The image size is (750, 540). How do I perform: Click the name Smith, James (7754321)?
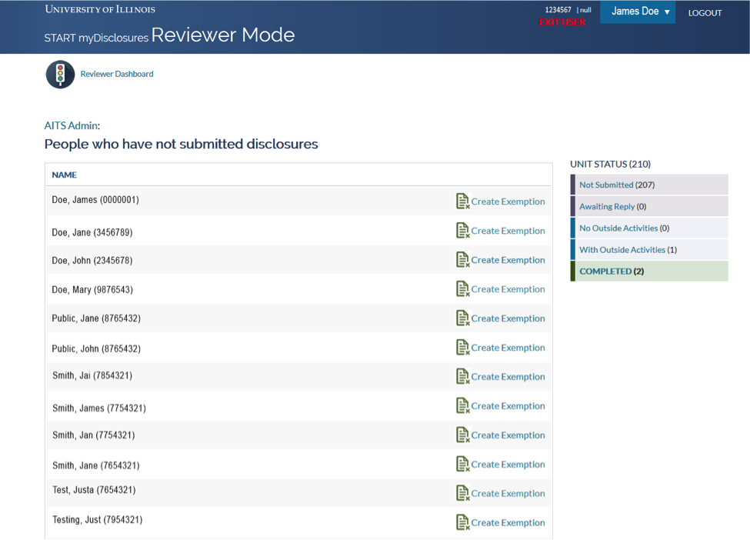coord(99,408)
